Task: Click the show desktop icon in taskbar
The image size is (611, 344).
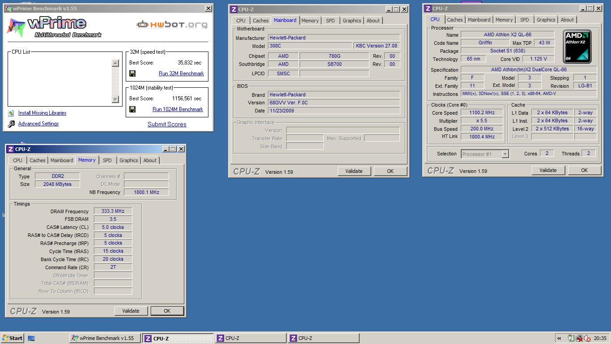Action: tap(31, 338)
